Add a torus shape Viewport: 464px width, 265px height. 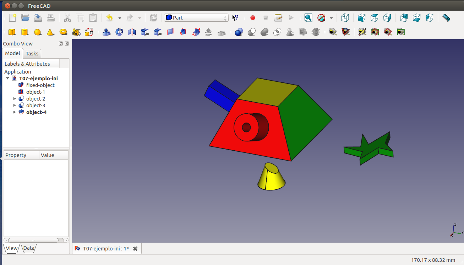click(x=64, y=32)
